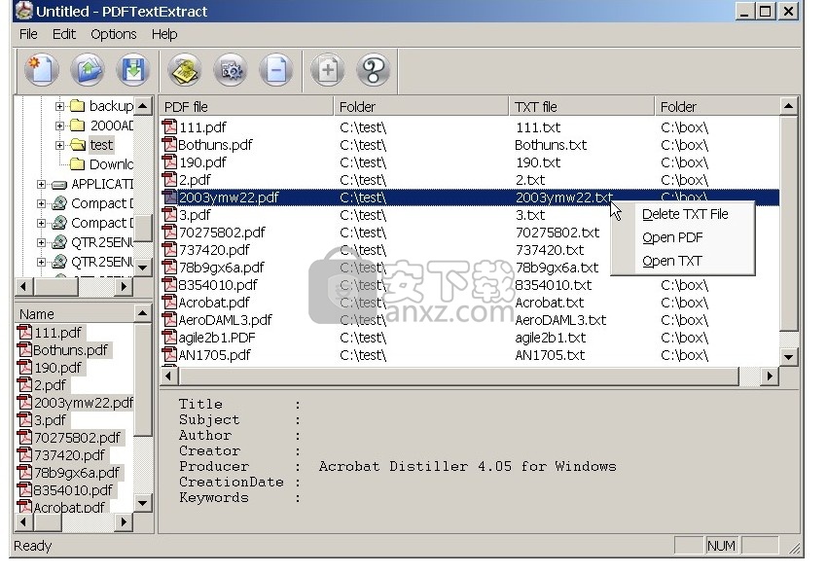The image size is (827, 574).
Task: Click main list horizontal scrollbar right arrow
Action: (770, 377)
